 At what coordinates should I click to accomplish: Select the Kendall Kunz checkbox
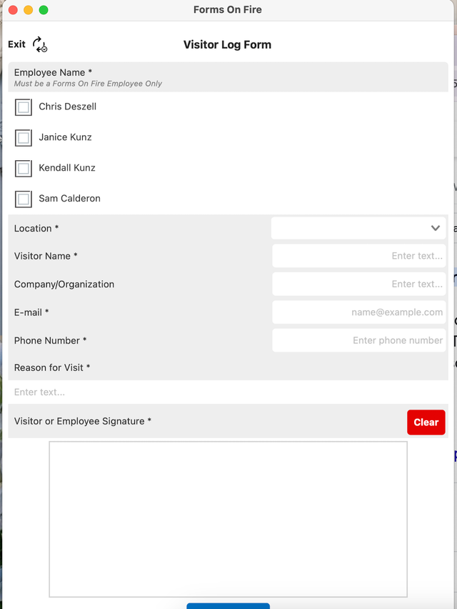coord(24,169)
